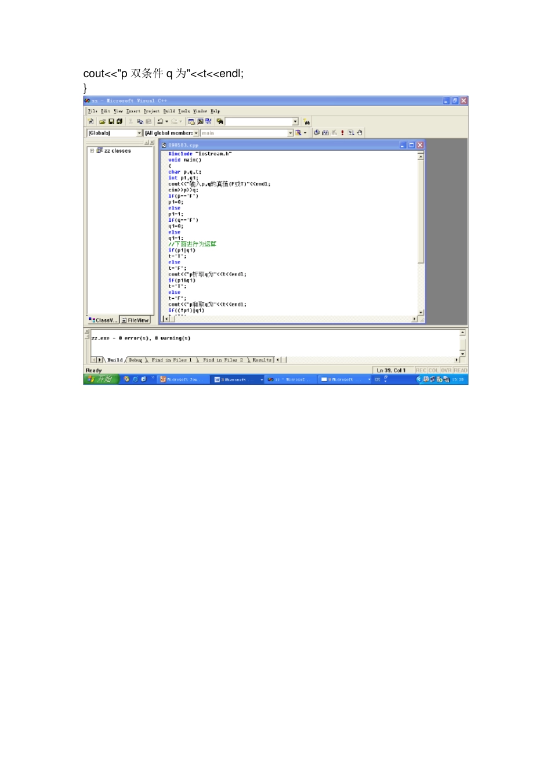551x780 pixels.
Task: Click the Open file toolbar icon
Action: [102, 121]
